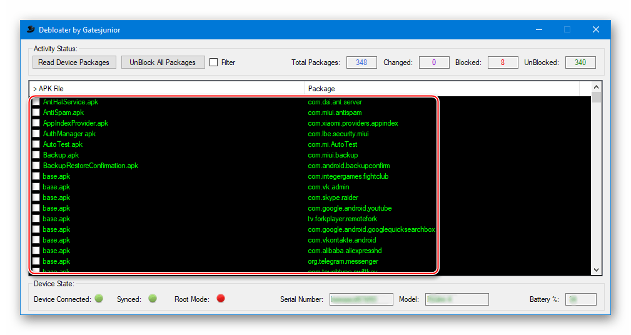631x335 pixels.
Task: Click the scroll down arrow of package list
Action: (x=597, y=270)
